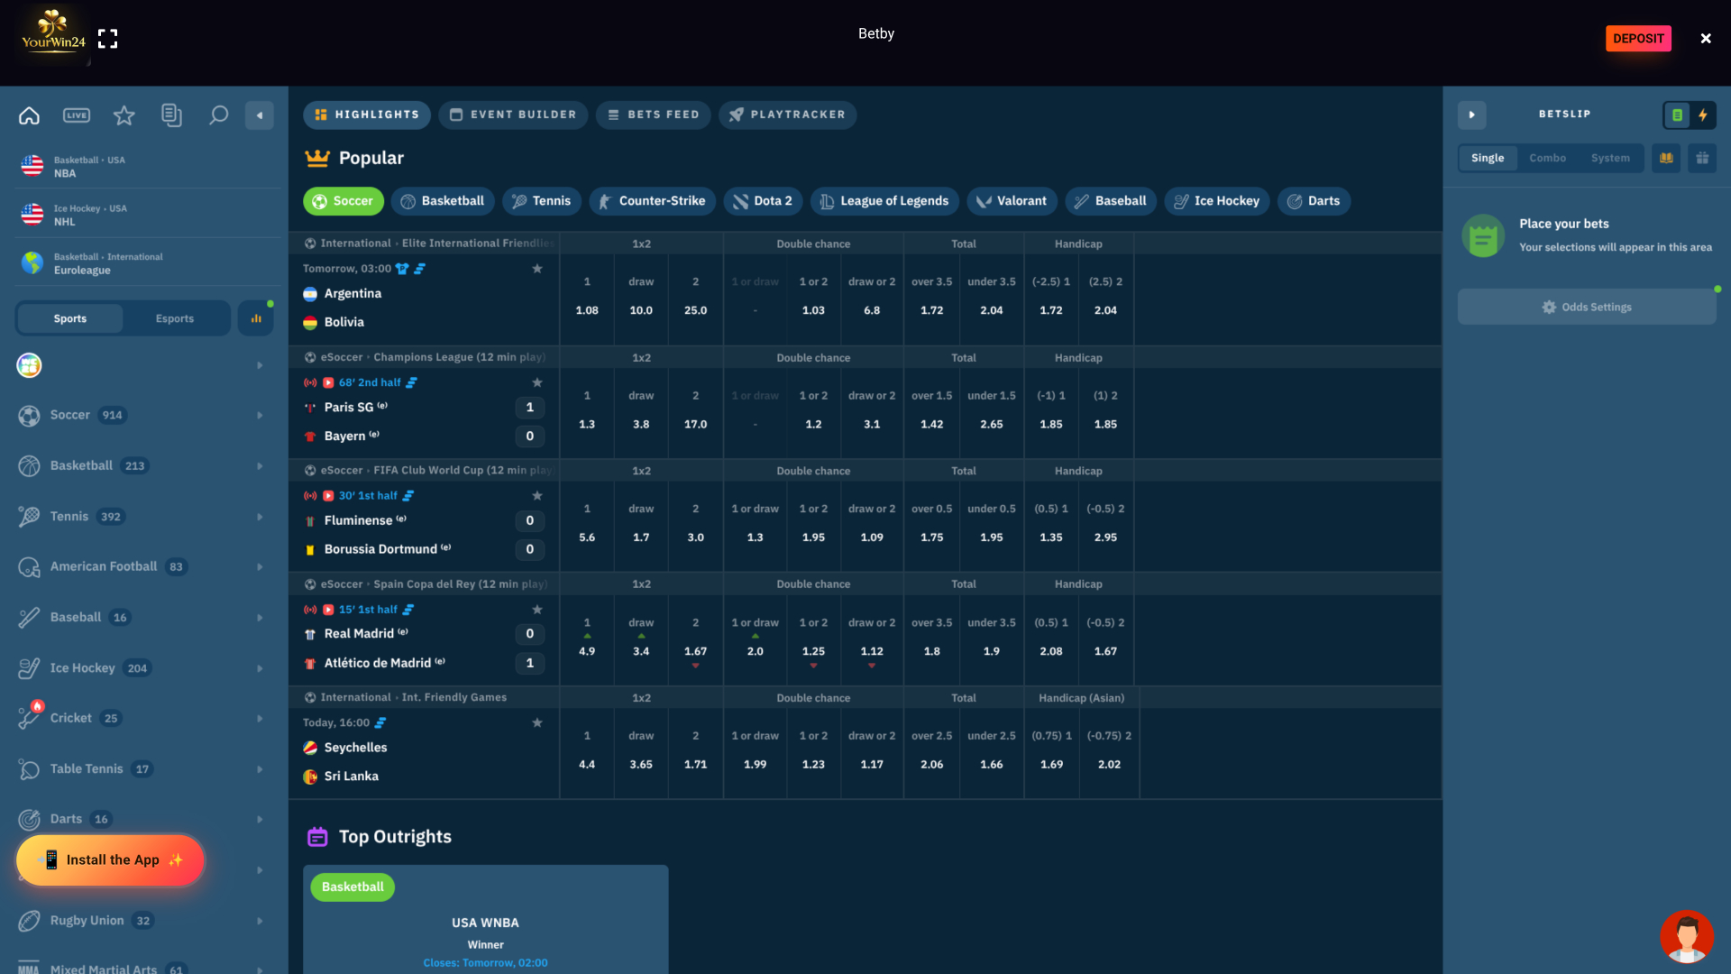Open the Paris SG live stream icon
The width and height of the screenshot is (1731, 974).
tap(328, 382)
